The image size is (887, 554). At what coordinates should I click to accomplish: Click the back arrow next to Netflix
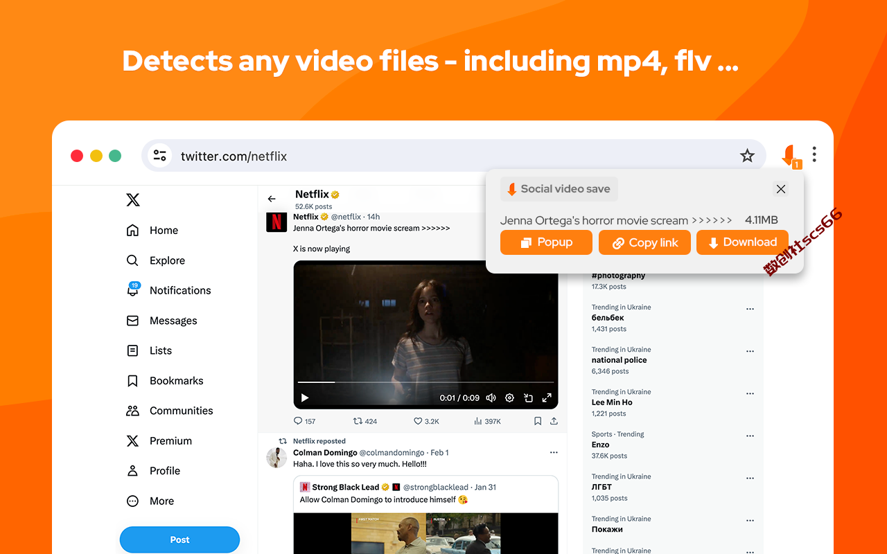(272, 199)
